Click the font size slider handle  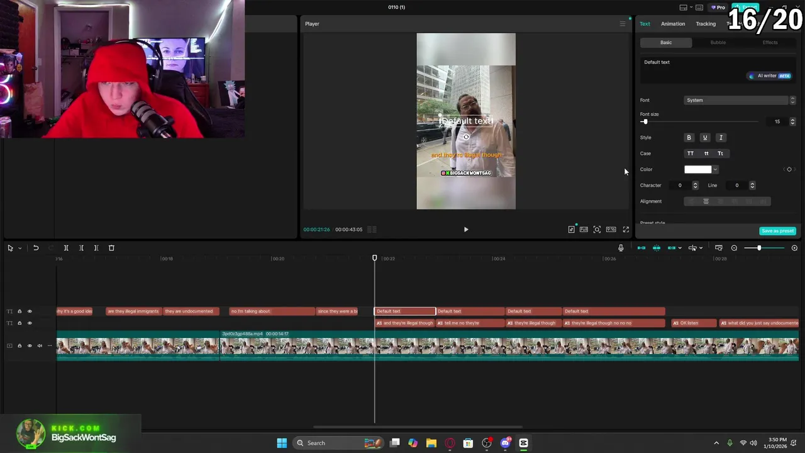tap(645, 121)
